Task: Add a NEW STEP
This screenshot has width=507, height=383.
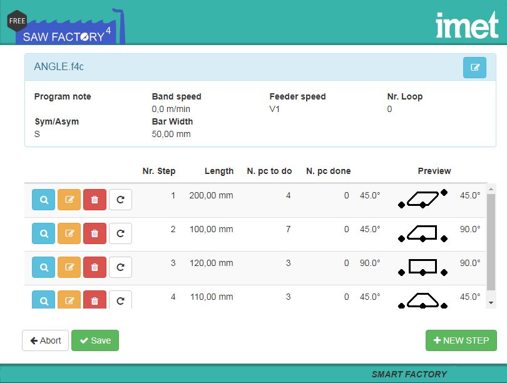Action: point(461,340)
